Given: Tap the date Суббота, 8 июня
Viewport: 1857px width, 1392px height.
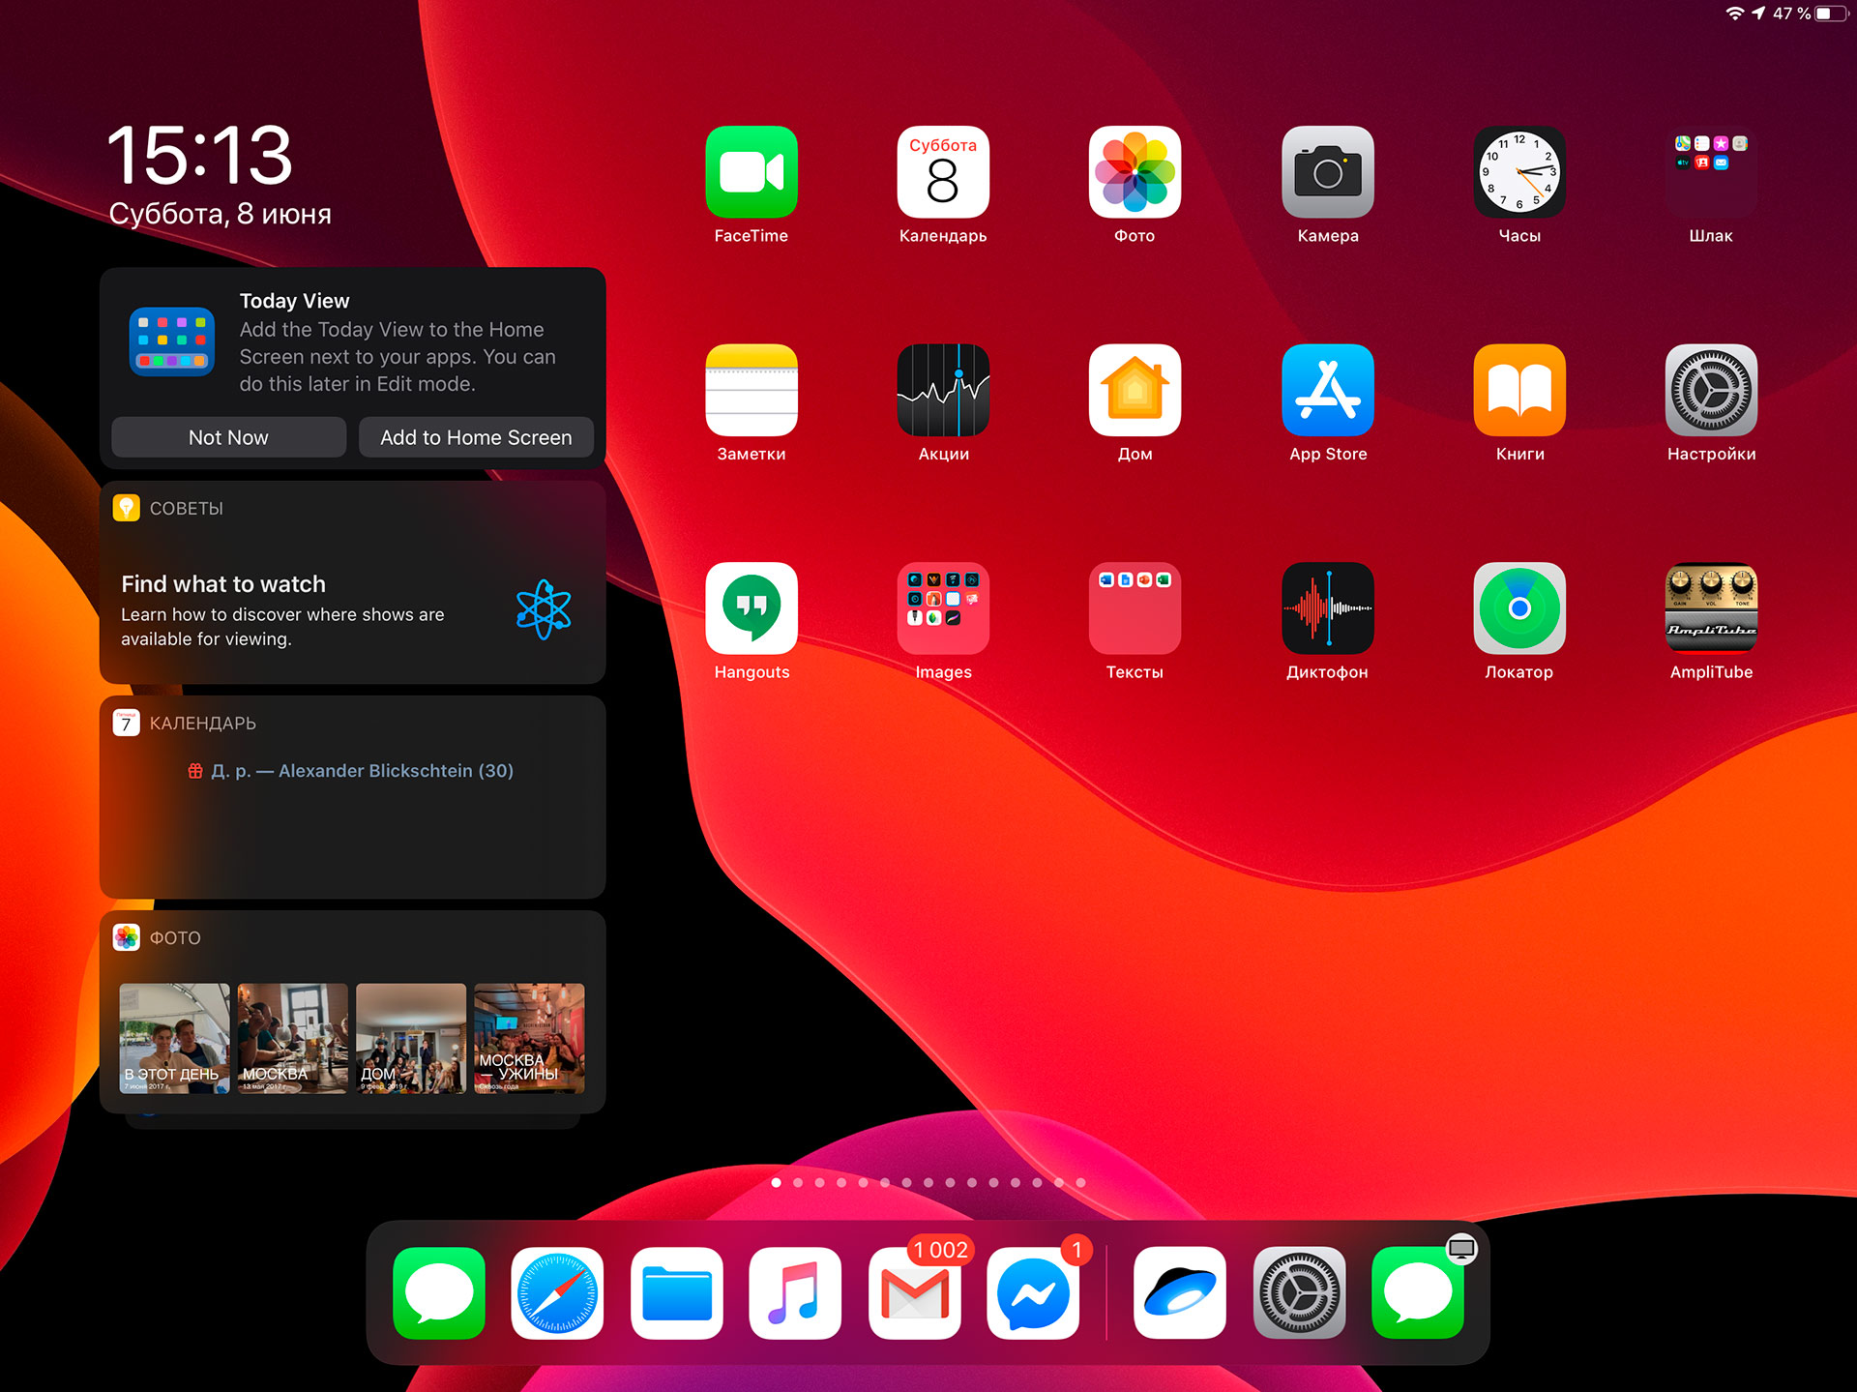Looking at the screenshot, I should pos(221,214).
